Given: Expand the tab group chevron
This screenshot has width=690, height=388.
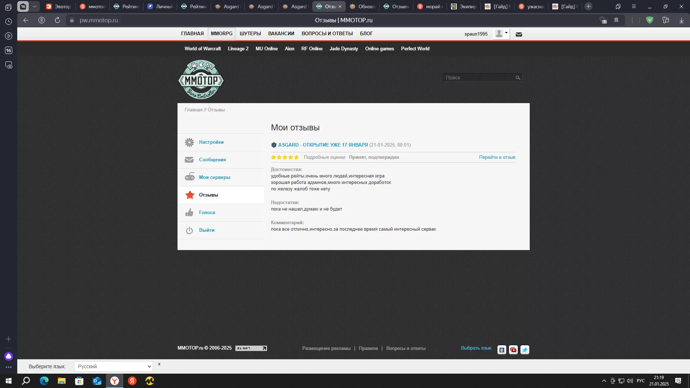Looking at the screenshot, I should (x=34, y=6).
